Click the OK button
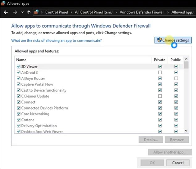Screen dimensions: 196x169 pos(152,163)
